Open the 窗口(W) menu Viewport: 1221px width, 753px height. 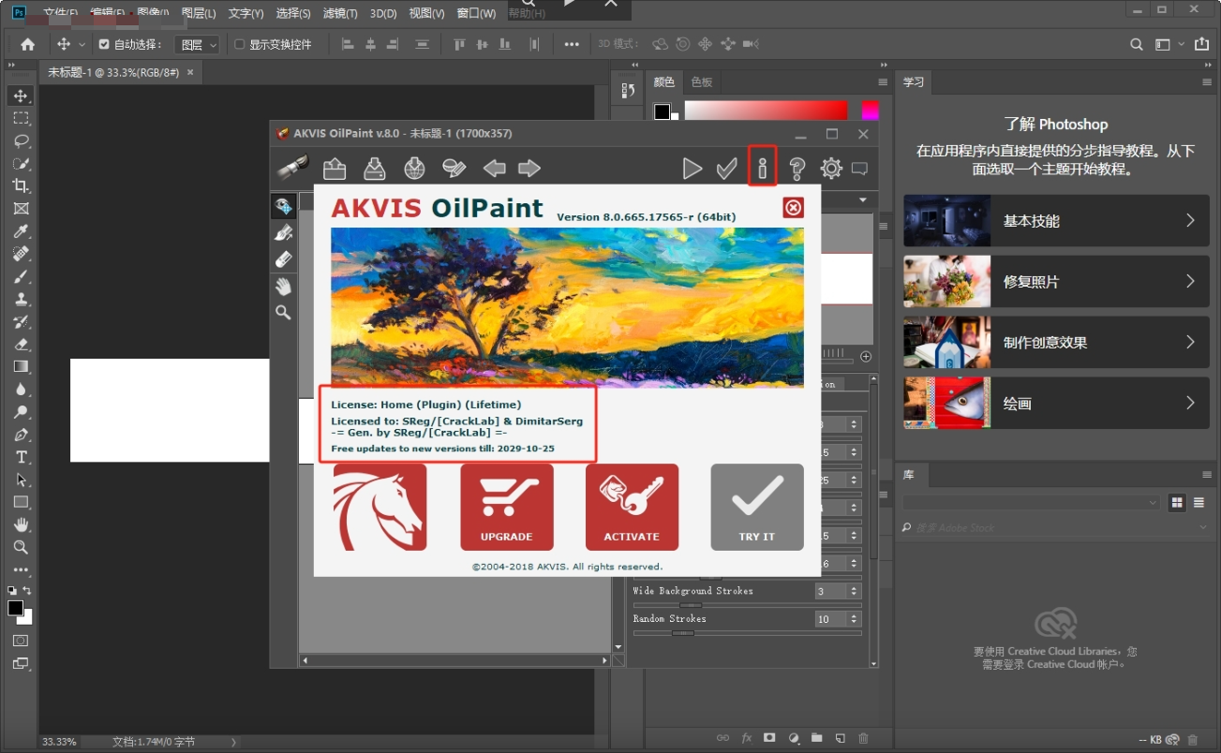(x=477, y=13)
